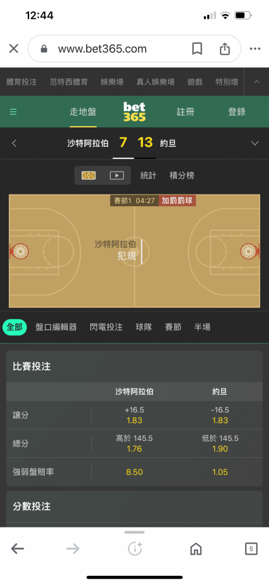Open the share icon in address bar

[225, 49]
